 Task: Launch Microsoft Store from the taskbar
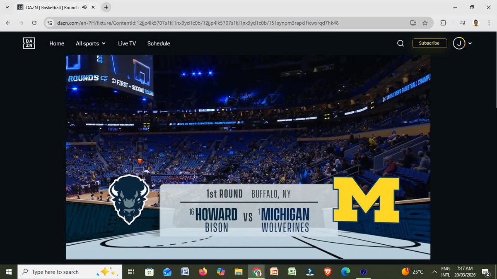click(x=149, y=272)
